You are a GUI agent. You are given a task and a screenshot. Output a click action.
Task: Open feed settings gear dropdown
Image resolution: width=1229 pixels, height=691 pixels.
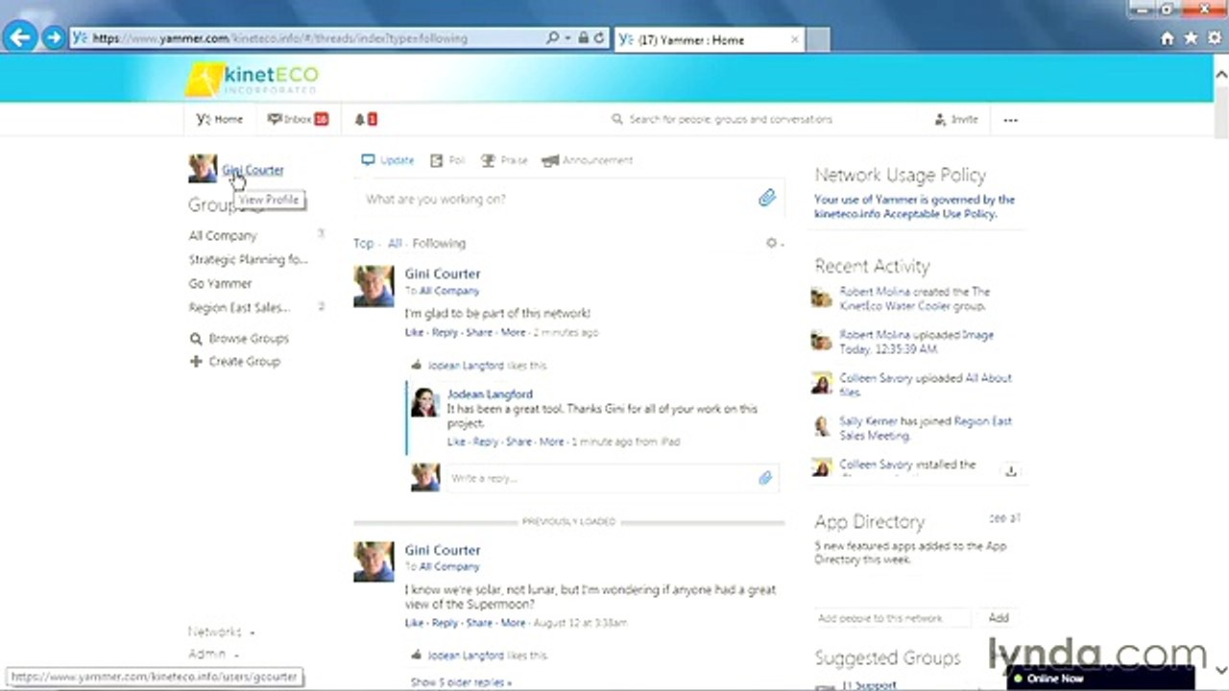pyautogui.click(x=774, y=243)
